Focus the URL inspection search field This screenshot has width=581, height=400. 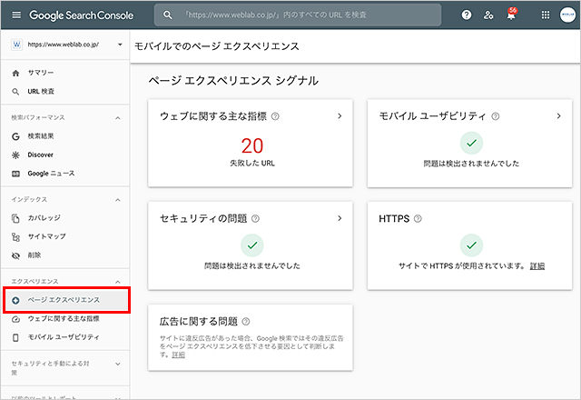pos(298,15)
